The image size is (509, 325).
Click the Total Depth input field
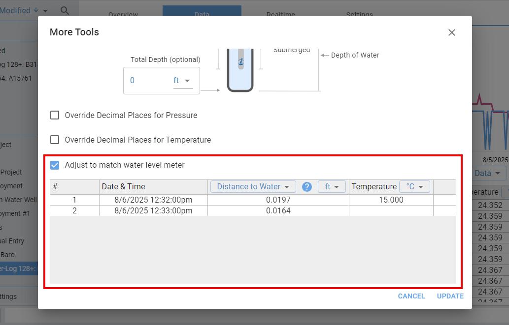[148, 81]
